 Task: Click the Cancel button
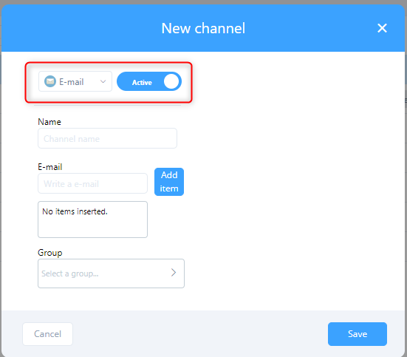tap(47, 334)
